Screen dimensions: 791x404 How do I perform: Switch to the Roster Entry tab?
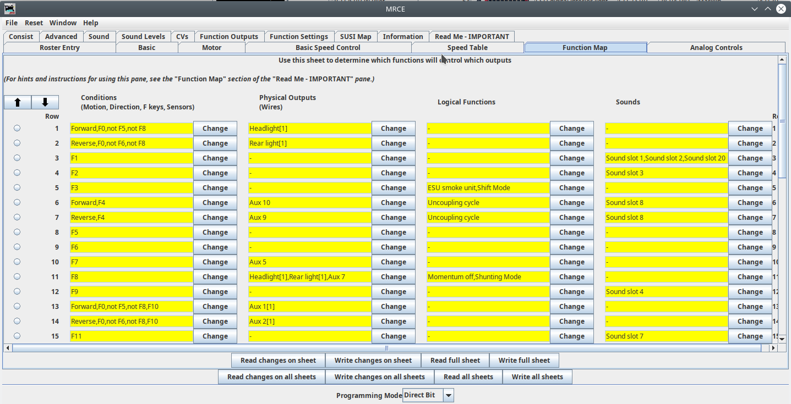(59, 48)
